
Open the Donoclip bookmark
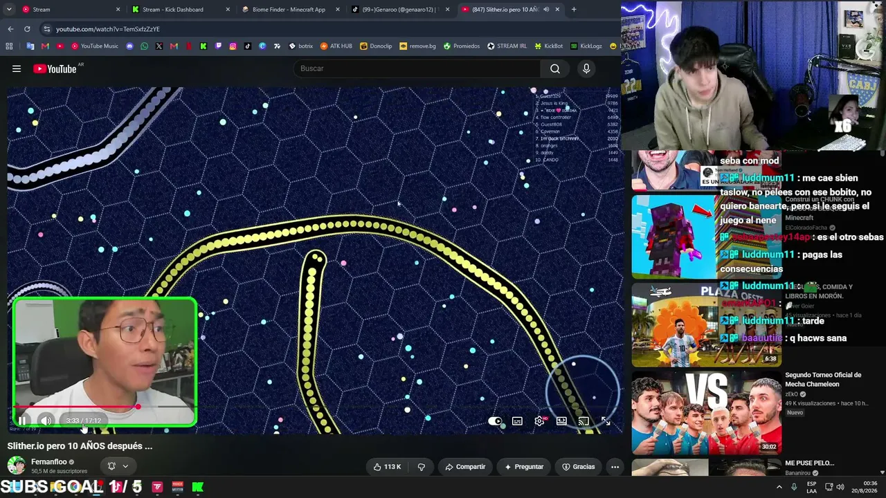point(376,46)
